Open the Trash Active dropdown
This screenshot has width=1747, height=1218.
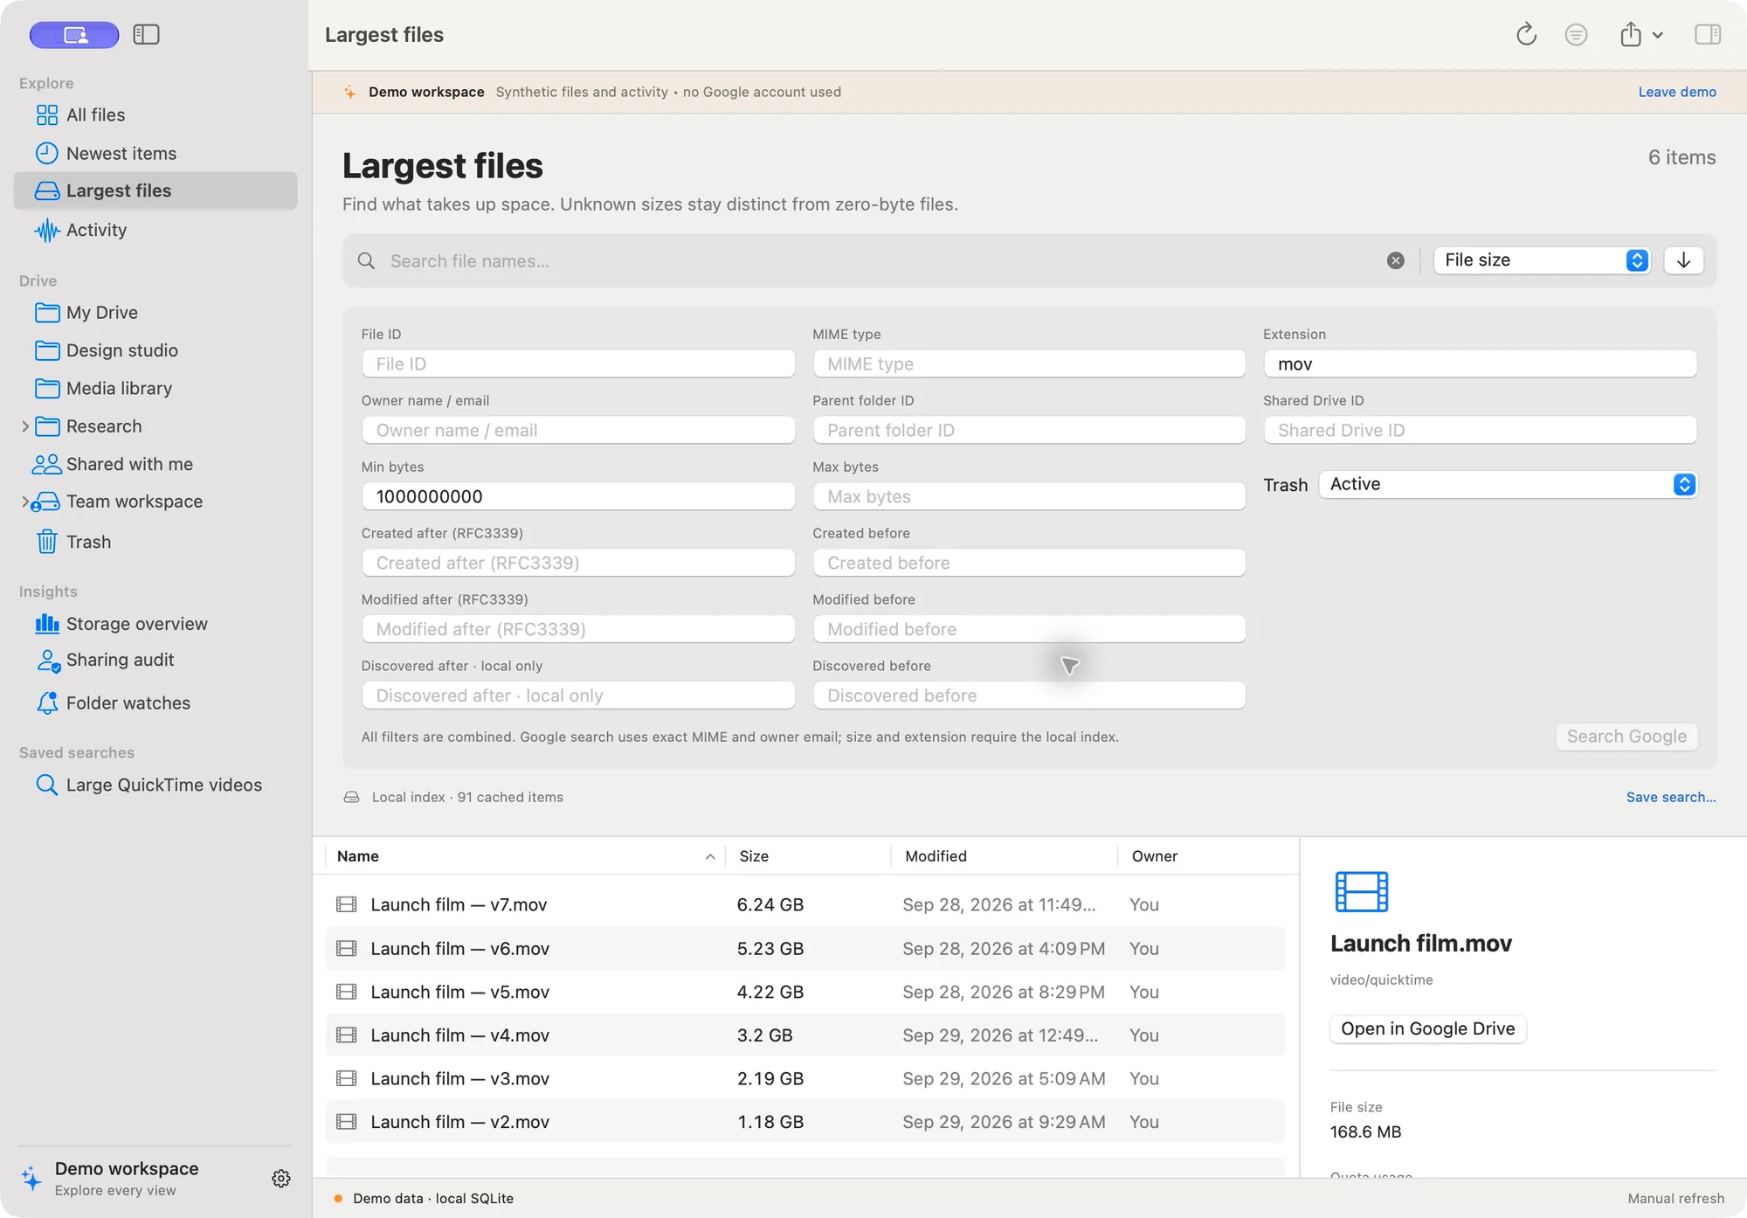(1508, 484)
